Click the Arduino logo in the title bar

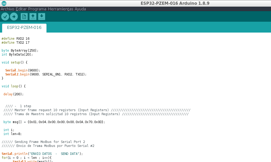(x=4, y=3)
